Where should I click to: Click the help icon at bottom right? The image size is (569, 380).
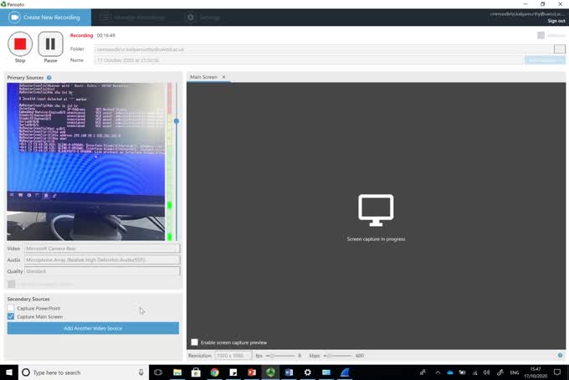(560, 356)
